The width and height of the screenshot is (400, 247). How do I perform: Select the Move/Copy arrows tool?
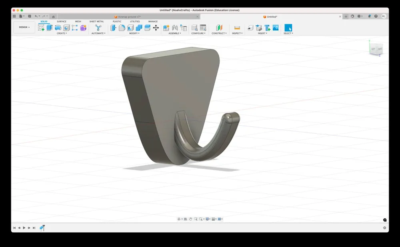click(156, 28)
